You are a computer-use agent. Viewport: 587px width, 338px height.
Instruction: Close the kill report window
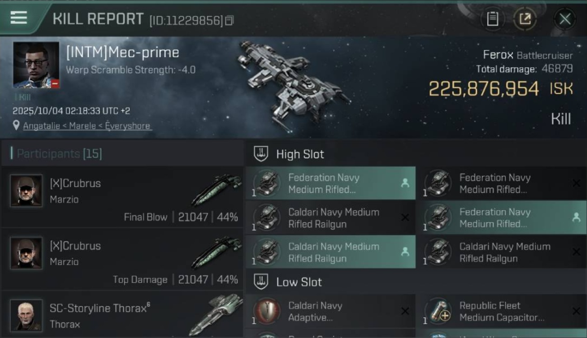(564, 19)
